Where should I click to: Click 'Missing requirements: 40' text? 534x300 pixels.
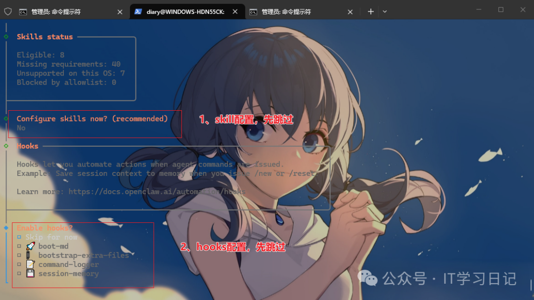(x=68, y=64)
